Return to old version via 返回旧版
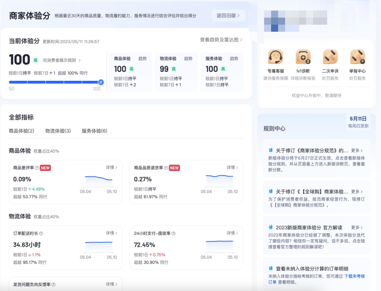Image resolution: width=381 pixels, height=291 pixels. pos(228,16)
